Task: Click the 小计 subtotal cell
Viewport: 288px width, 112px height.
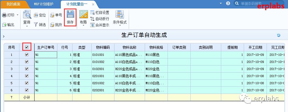Action: 27,98
